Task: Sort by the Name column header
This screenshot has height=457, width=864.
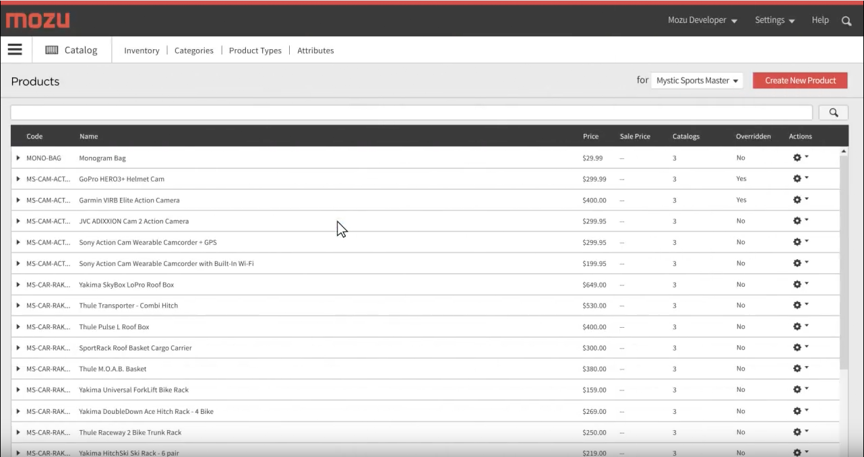Action: pos(88,136)
